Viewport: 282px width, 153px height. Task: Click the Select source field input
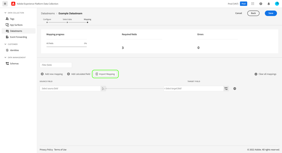[70, 88]
